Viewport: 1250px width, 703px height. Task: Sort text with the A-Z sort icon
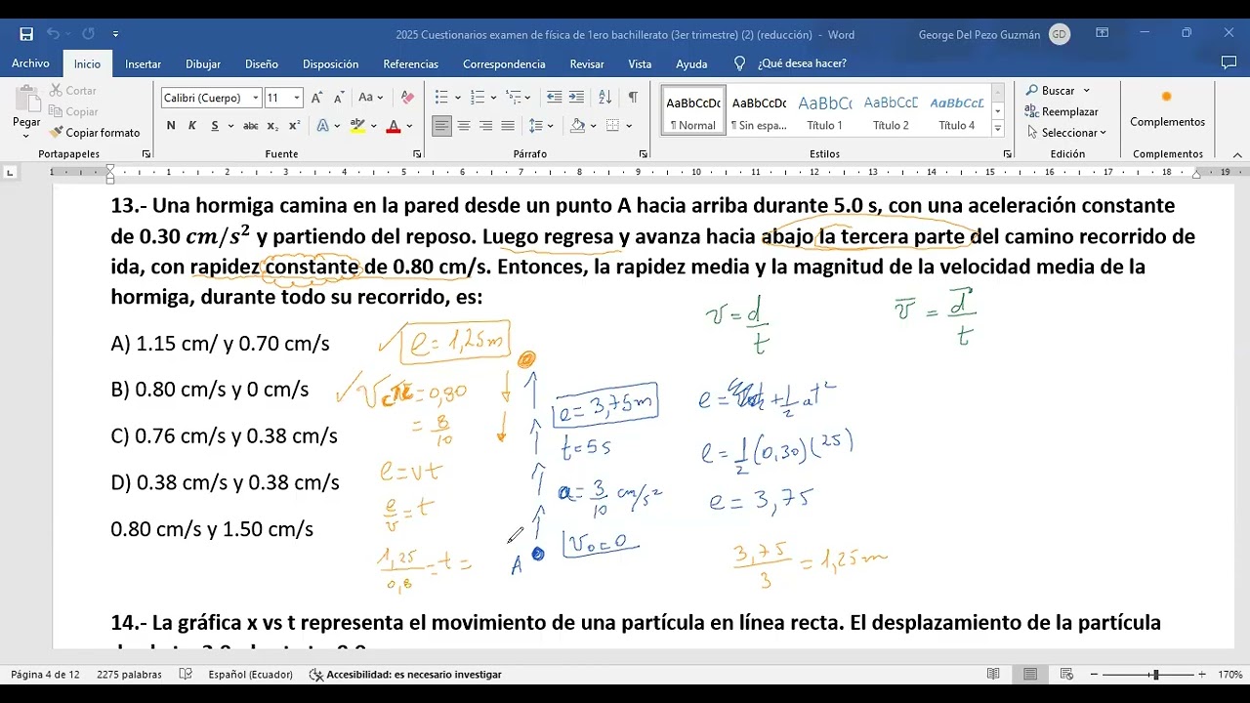click(x=604, y=98)
